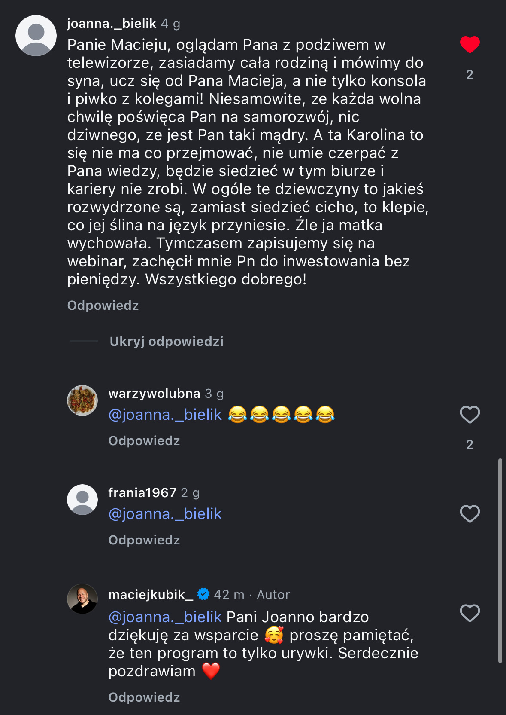Open the maciejkubik_ username link
The image size is (506, 715).
pos(151,595)
